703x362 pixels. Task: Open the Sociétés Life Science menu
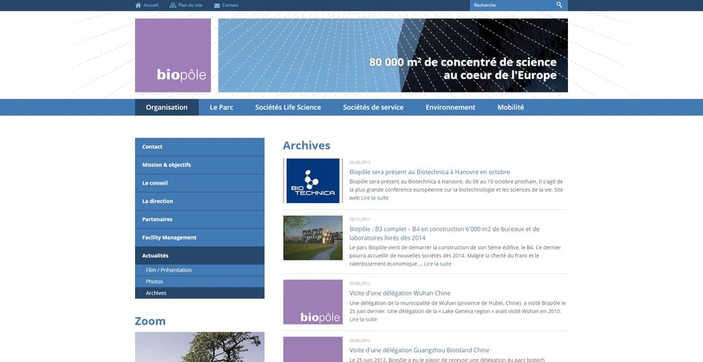coord(288,107)
